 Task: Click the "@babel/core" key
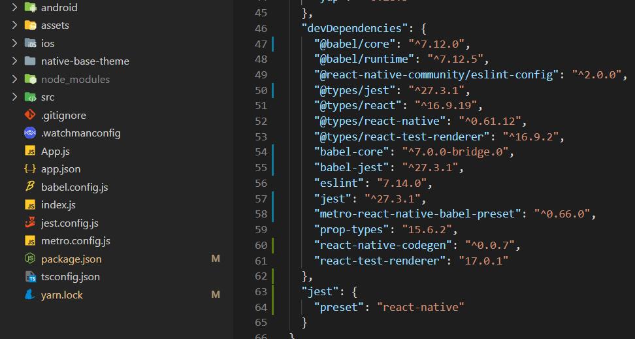(355, 44)
